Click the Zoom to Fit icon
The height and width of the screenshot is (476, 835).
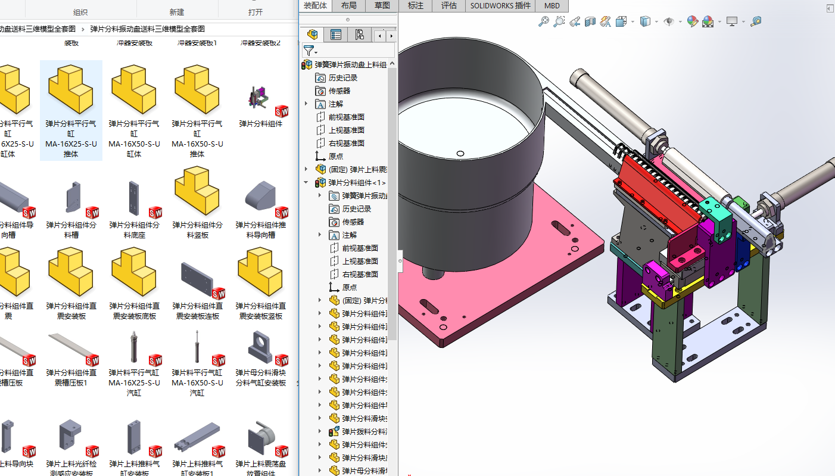point(543,22)
